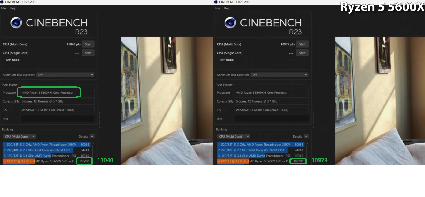The image size is (425, 197).
Task: Select Intel Xeon W-3265M ranking row, right window
Action: click(x=261, y=150)
